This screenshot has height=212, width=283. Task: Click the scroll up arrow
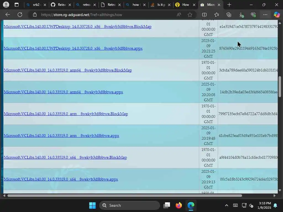(280, 23)
